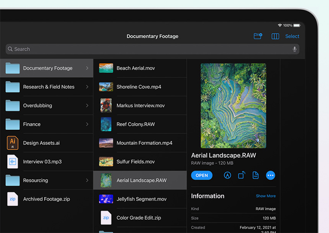Image resolution: width=329 pixels, height=233 pixels.
Task: Switch view with the column layout icon
Action: tap(275, 36)
